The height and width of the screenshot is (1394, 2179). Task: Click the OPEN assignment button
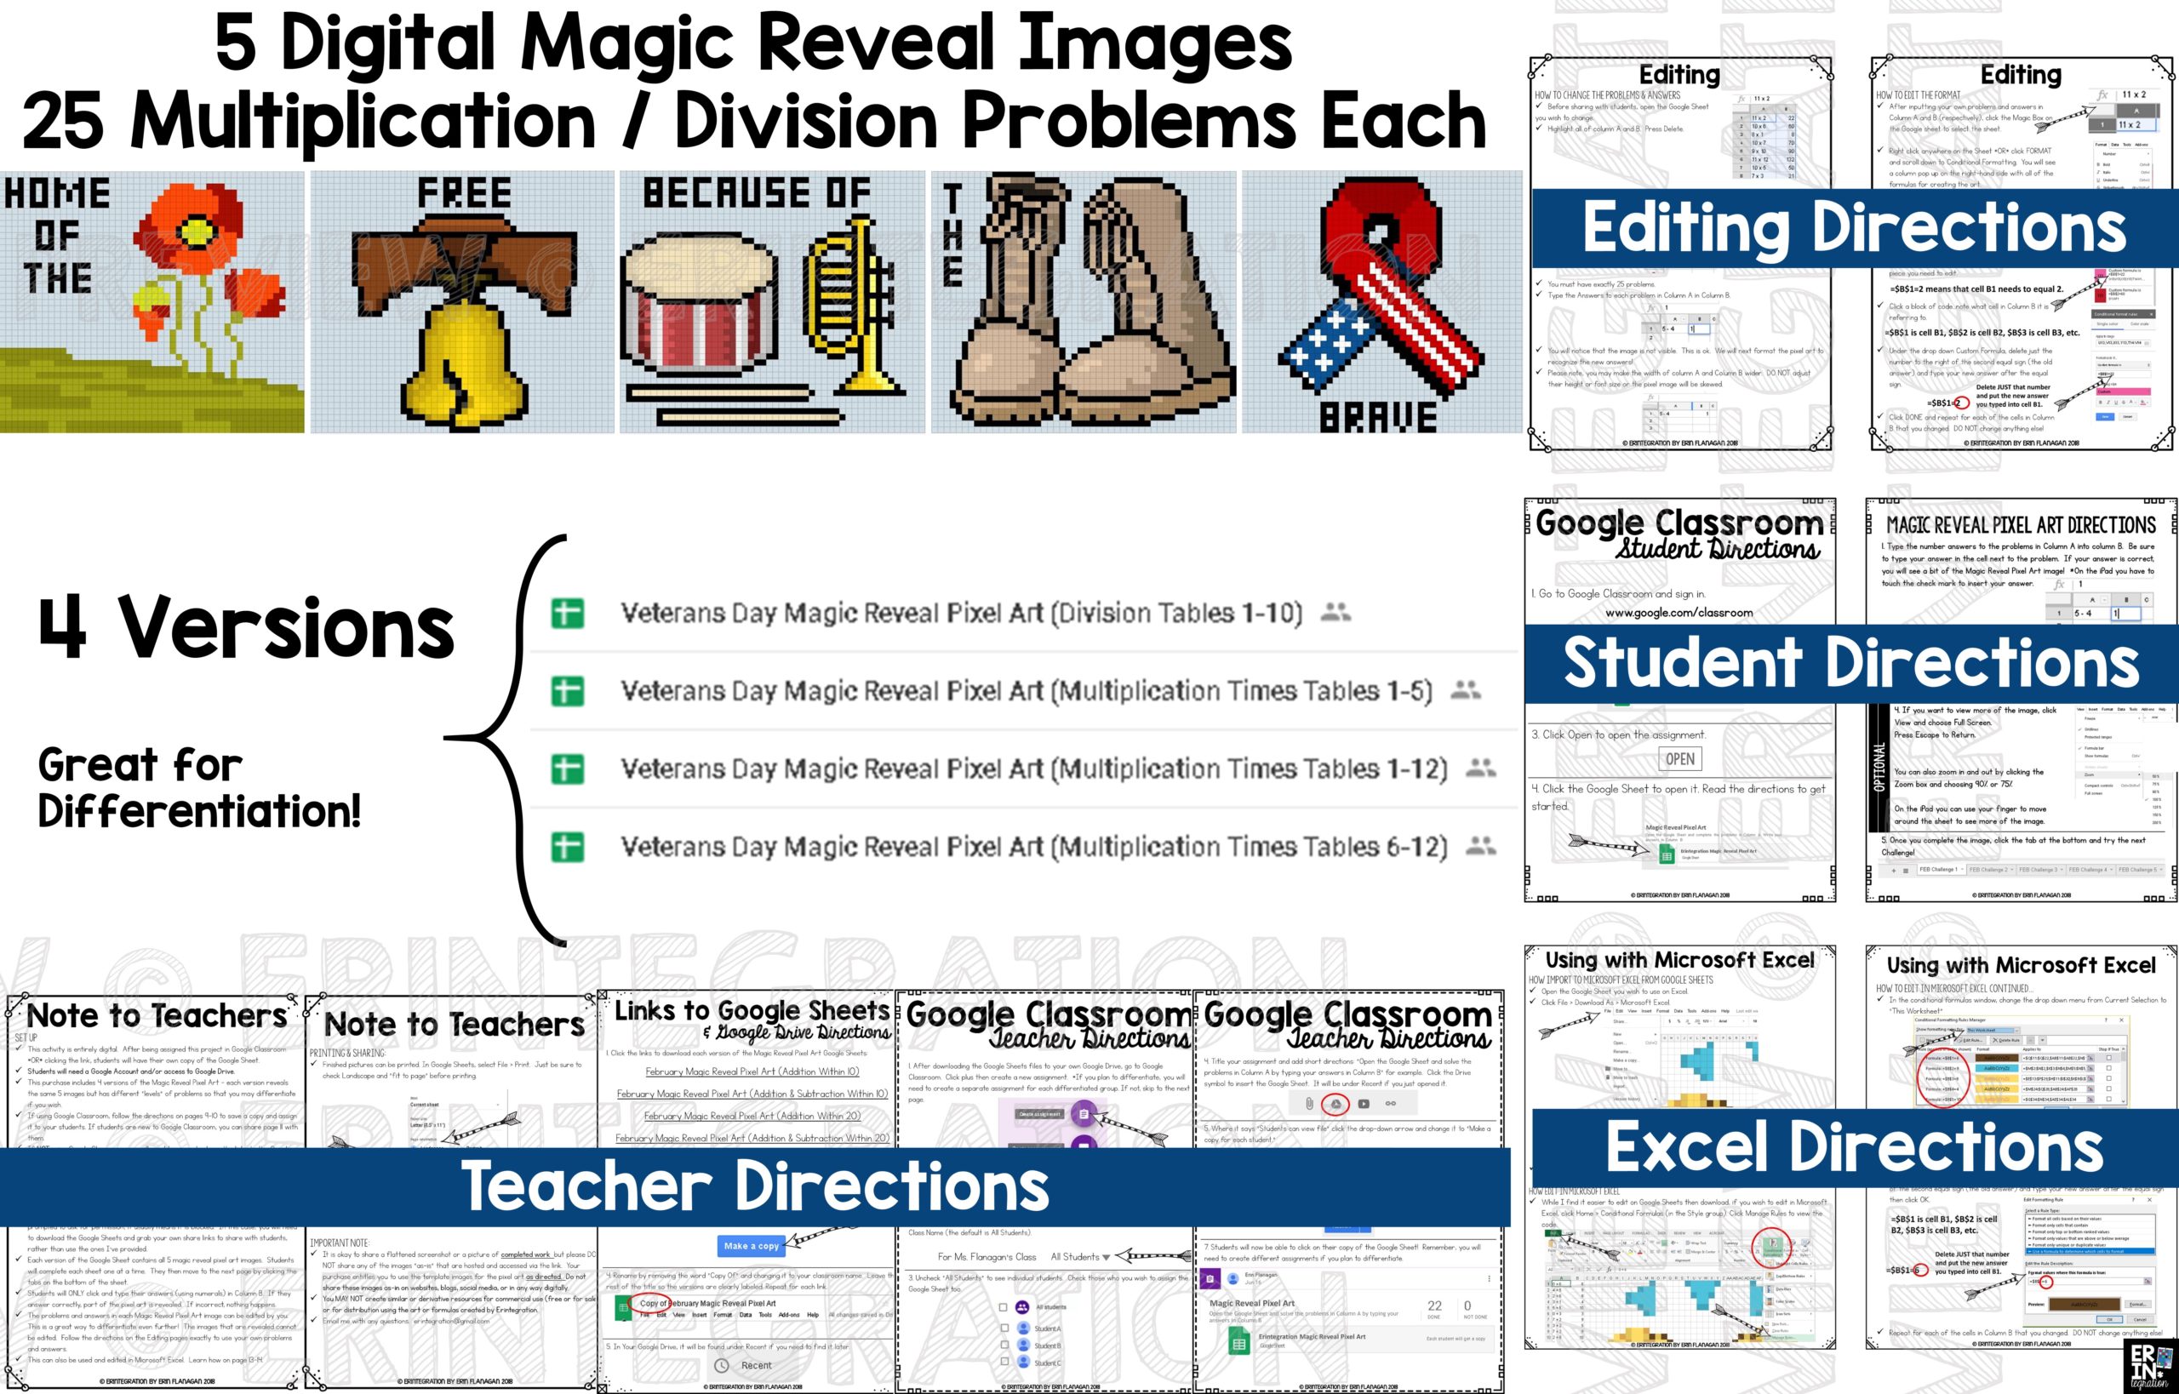tap(1680, 758)
